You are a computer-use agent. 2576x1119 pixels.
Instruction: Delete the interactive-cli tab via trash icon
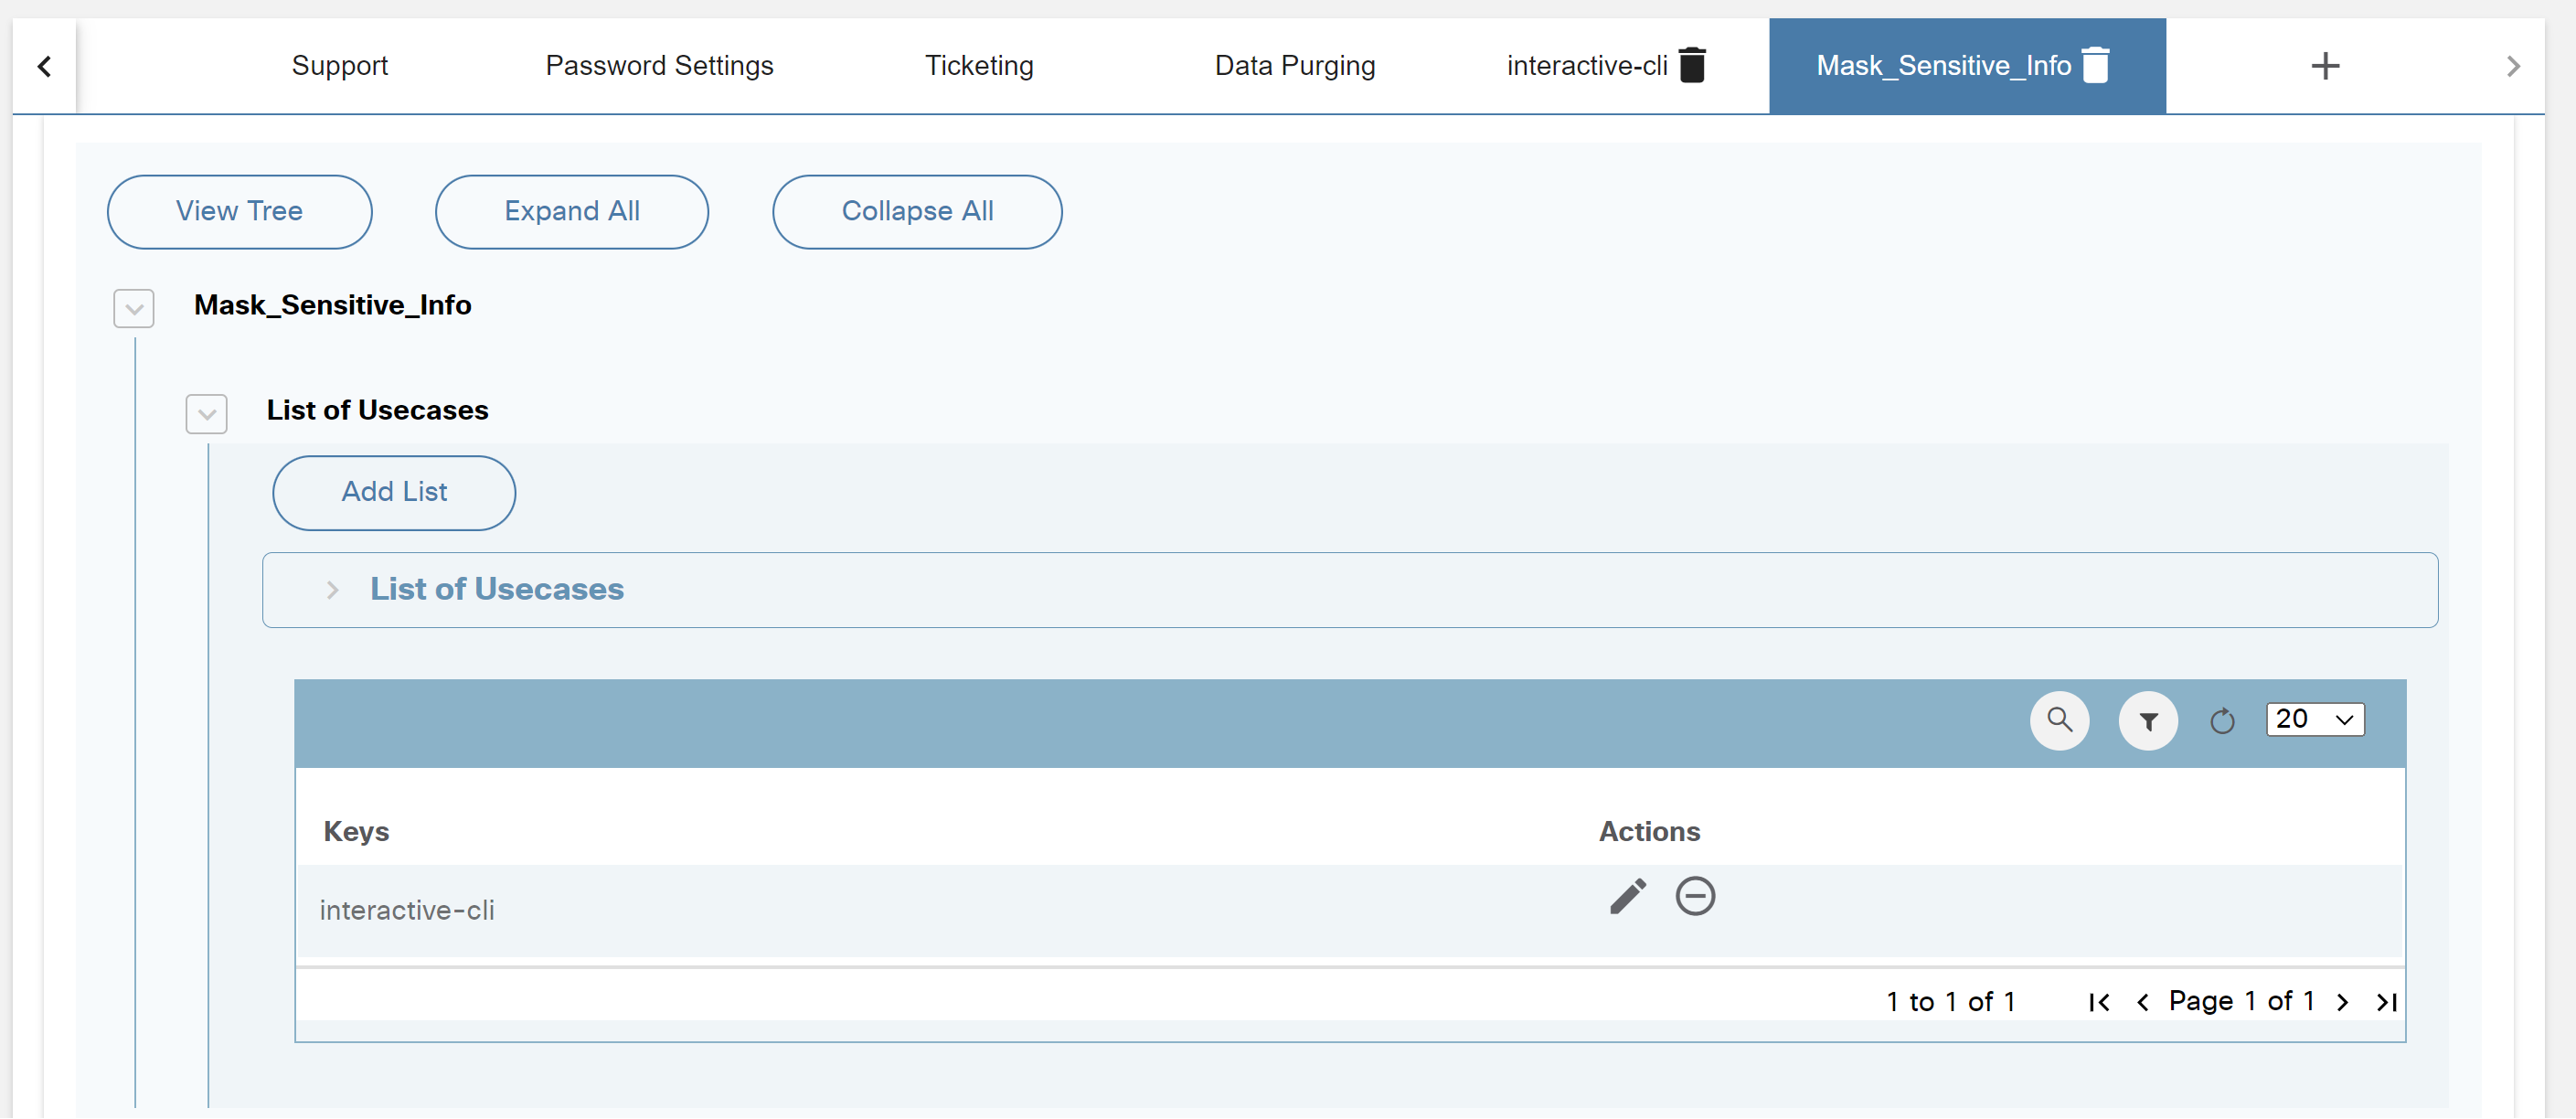(x=1692, y=66)
